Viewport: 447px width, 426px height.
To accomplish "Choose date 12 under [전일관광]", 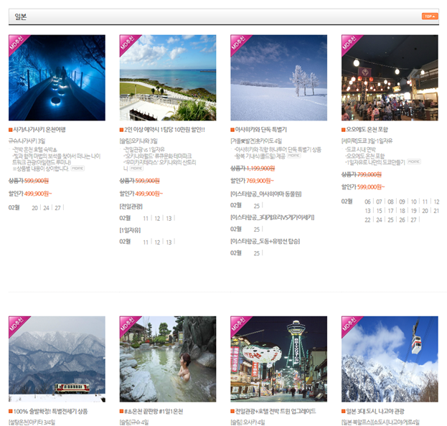I will (x=157, y=219).
